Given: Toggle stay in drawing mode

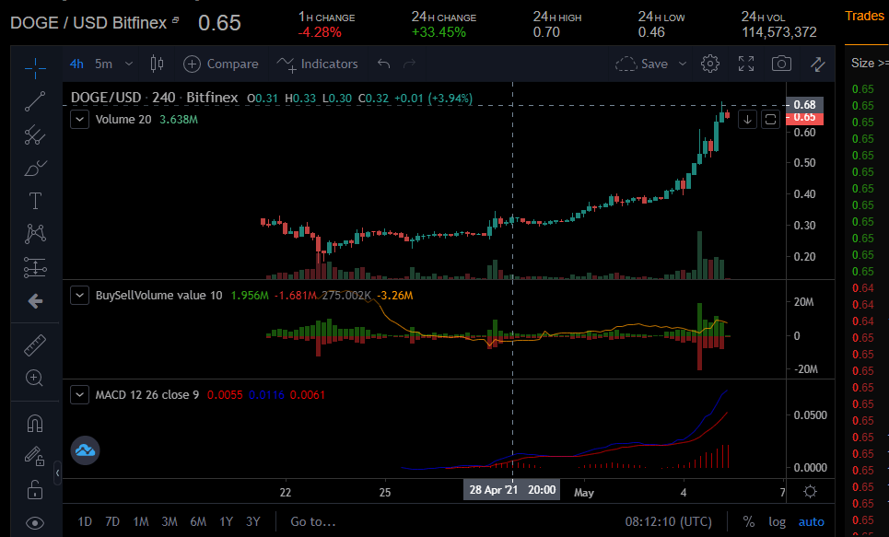Looking at the screenshot, I should tap(35, 456).
